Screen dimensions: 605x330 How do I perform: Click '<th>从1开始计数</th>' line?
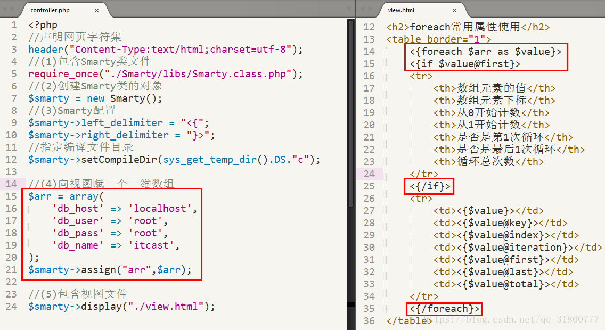point(492,125)
